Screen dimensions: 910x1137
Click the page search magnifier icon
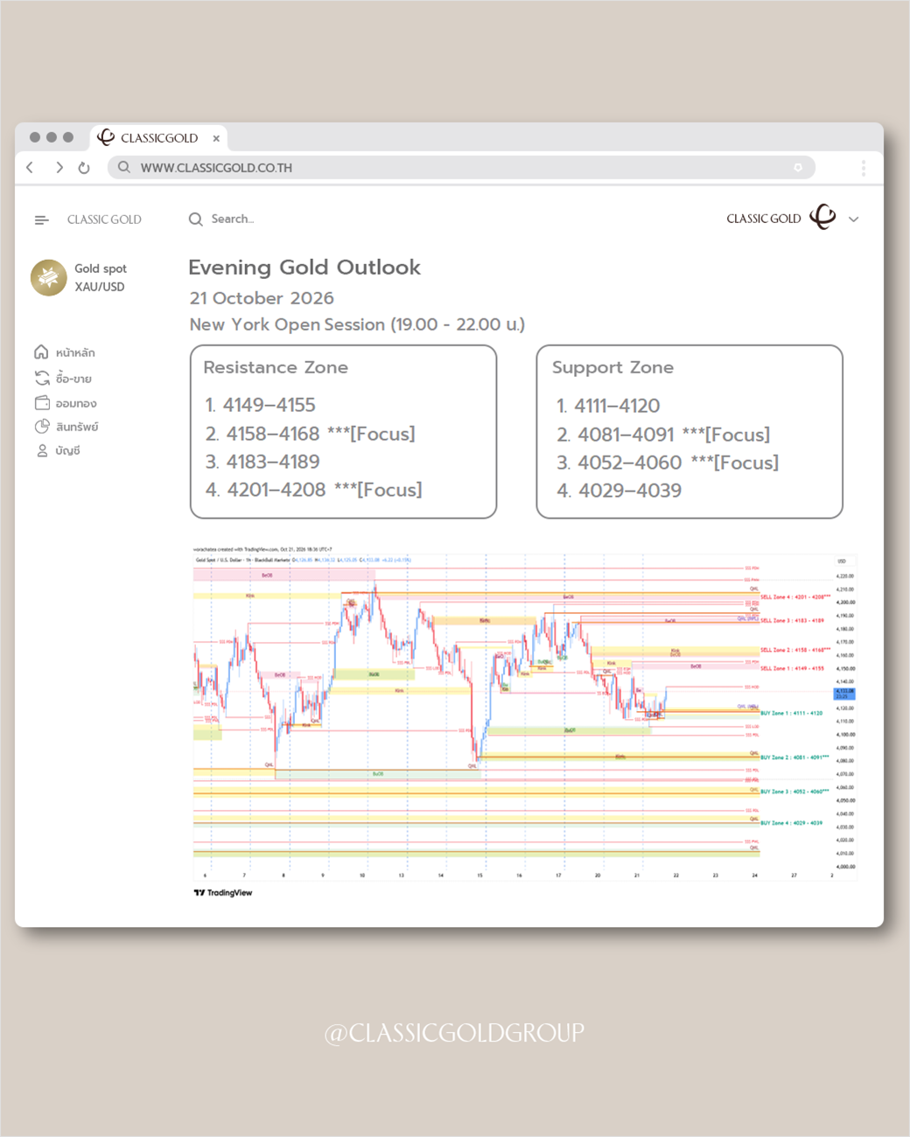[196, 220]
